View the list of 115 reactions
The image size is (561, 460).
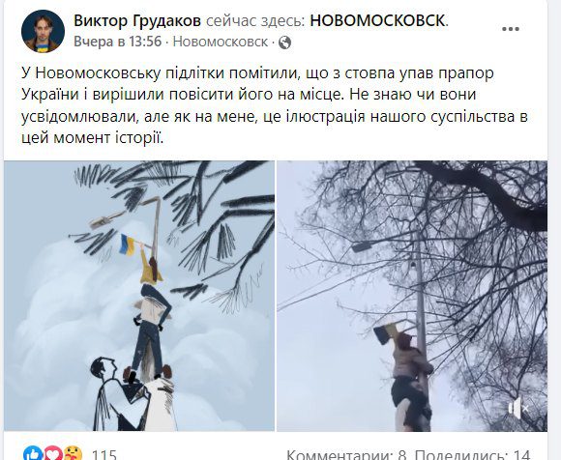104,454
